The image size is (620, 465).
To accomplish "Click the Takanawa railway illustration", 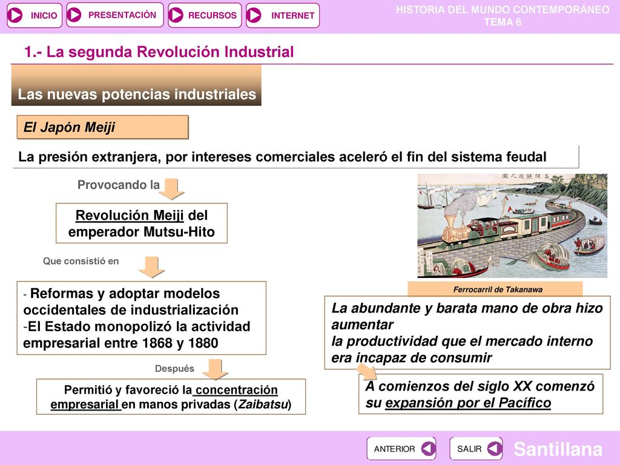I will (x=512, y=225).
